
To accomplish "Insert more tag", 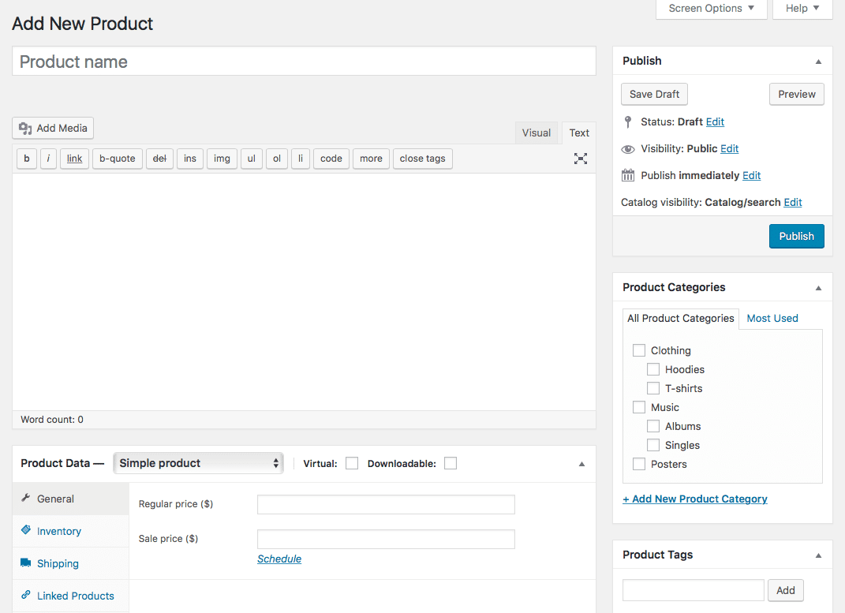I will [371, 159].
